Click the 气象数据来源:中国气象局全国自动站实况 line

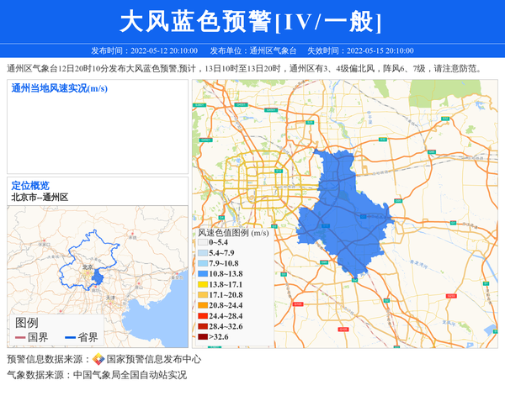coord(97,375)
